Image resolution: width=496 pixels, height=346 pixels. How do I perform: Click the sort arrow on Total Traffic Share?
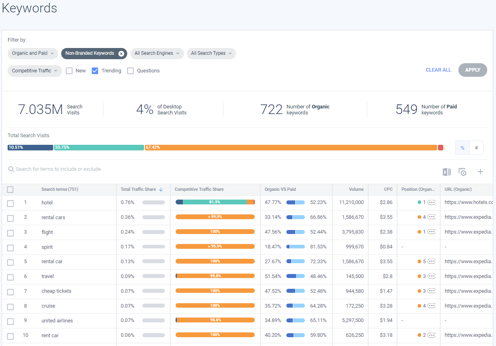tap(161, 190)
